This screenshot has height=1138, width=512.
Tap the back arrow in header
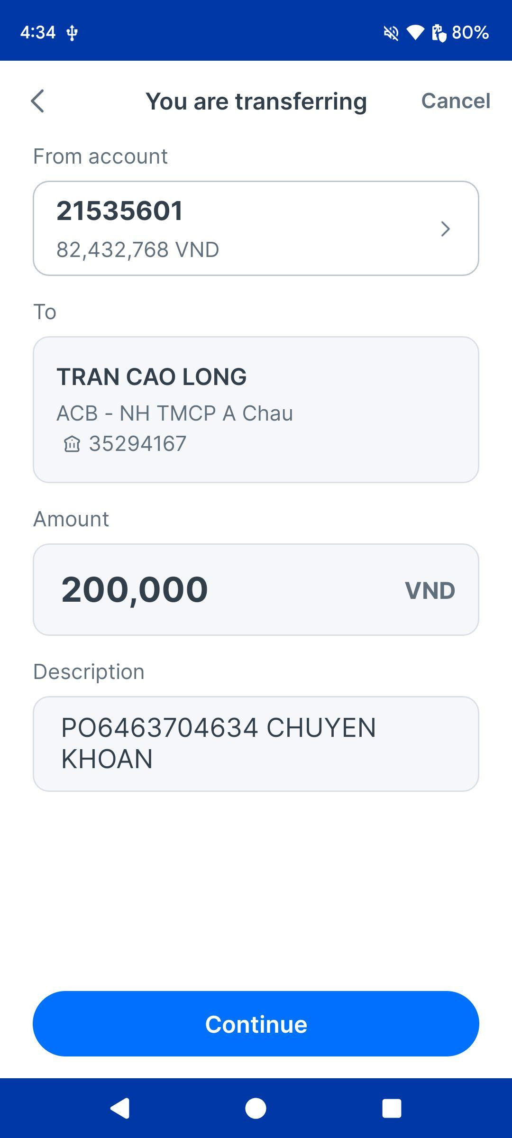point(37,101)
